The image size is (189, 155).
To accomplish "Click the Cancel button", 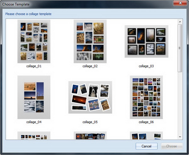I will 146,146.
